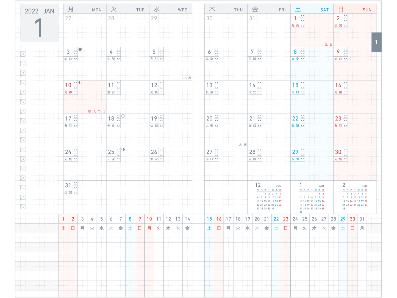Click the last quarter moon on January 25
The height and width of the screenshot is (298, 397).
coord(123,150)
